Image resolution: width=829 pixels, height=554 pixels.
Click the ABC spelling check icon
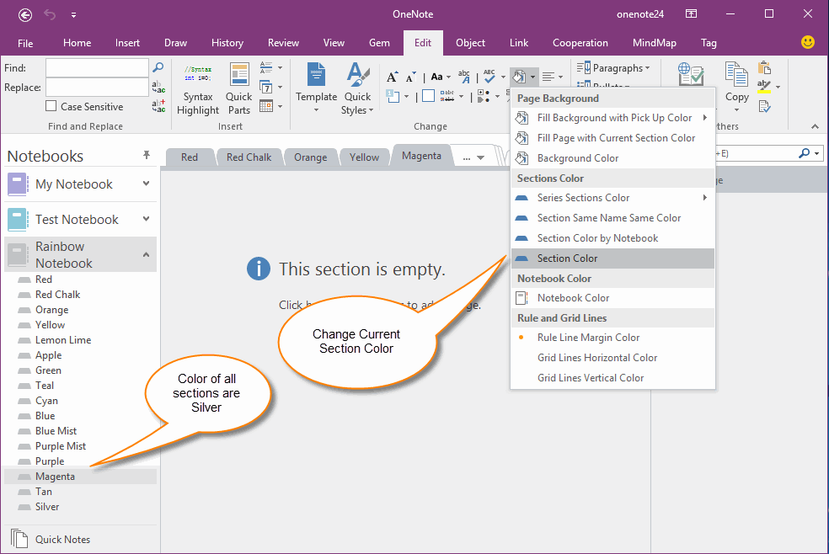(x=489, y=77)
